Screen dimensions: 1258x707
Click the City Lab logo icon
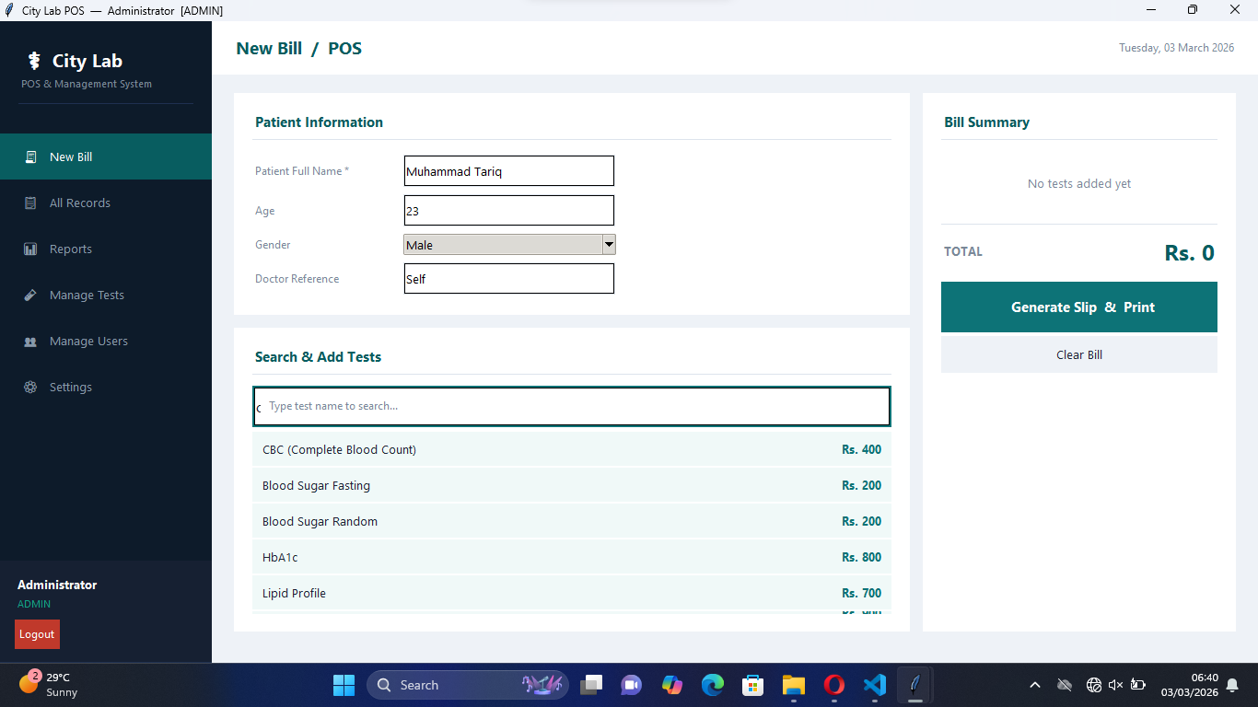coord(34,61)
